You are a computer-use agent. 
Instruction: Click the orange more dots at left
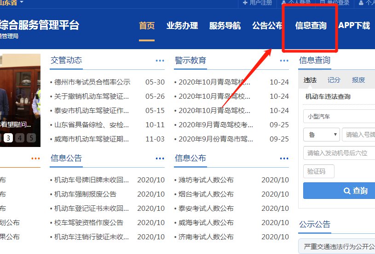[35, 158]
